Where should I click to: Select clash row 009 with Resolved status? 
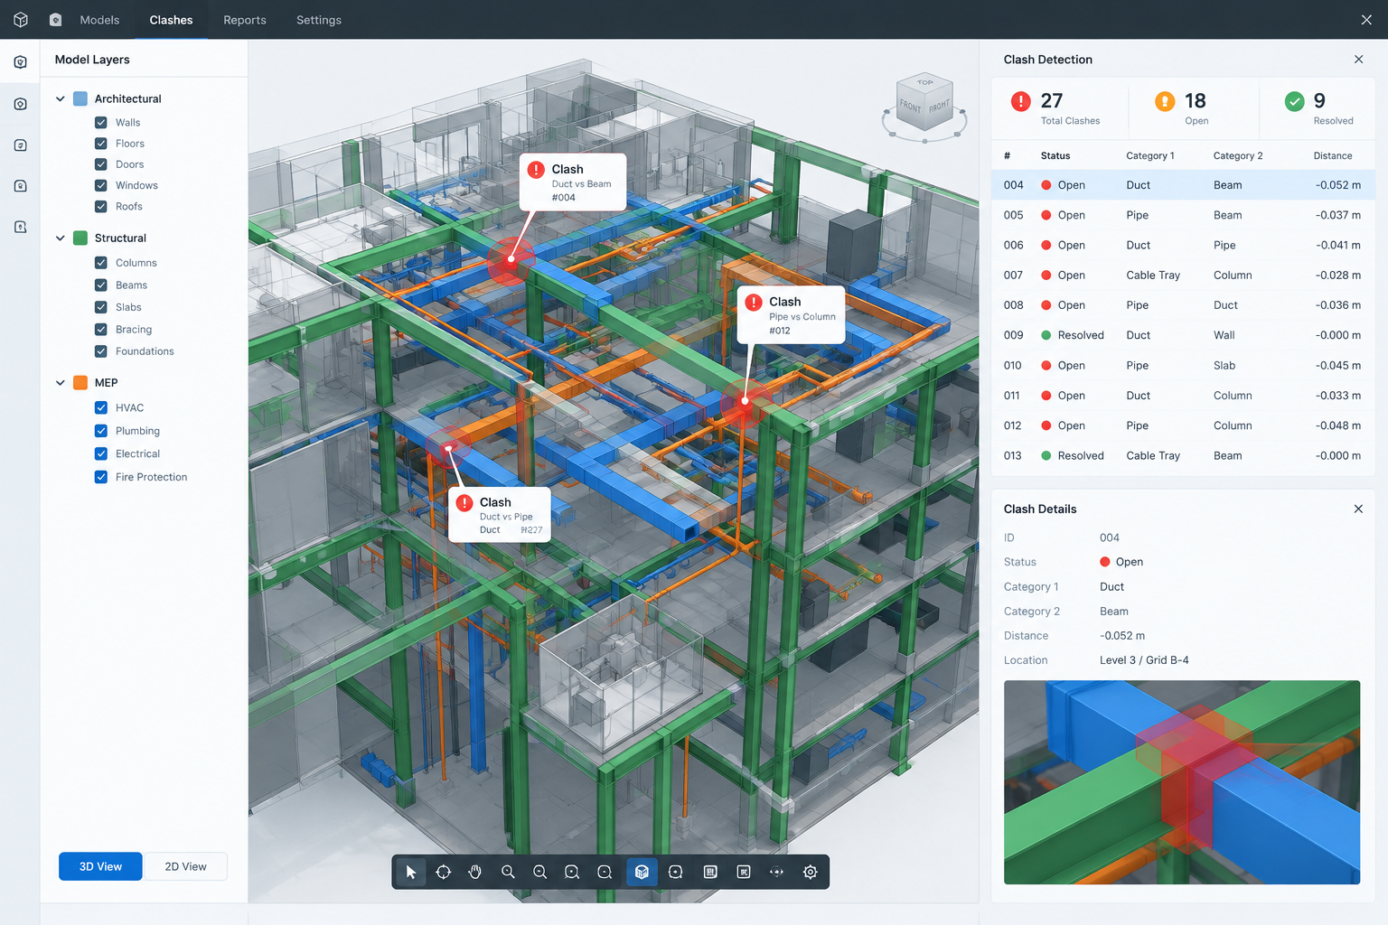(1183, 335)
